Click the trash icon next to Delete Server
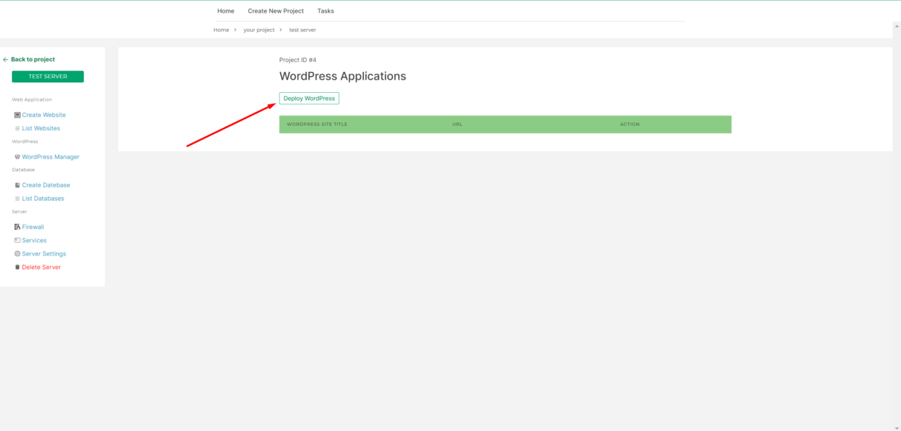 17,267
